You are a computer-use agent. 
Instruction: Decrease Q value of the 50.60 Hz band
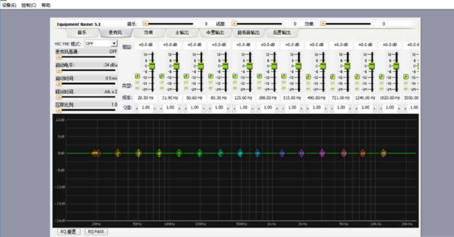[x=186, y=108]
